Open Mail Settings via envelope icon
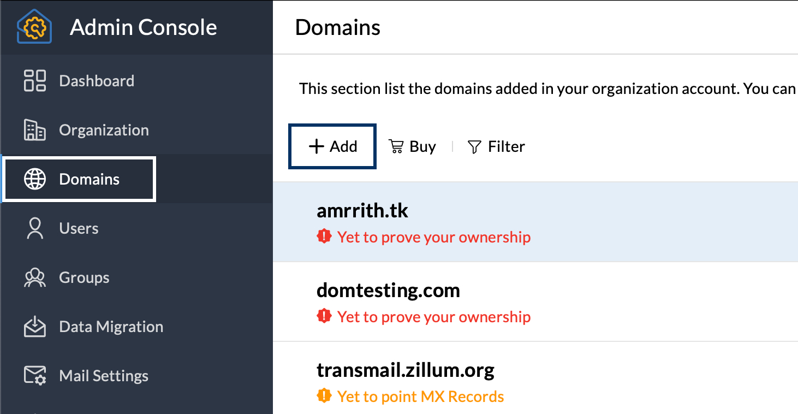Image resolution: width=798 pixels, height=414 pixels. coord(34,375)
